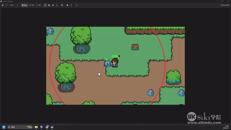231x130 pixels.
Task: Toggle the select tool arrow icon
Action: [45, 5]
